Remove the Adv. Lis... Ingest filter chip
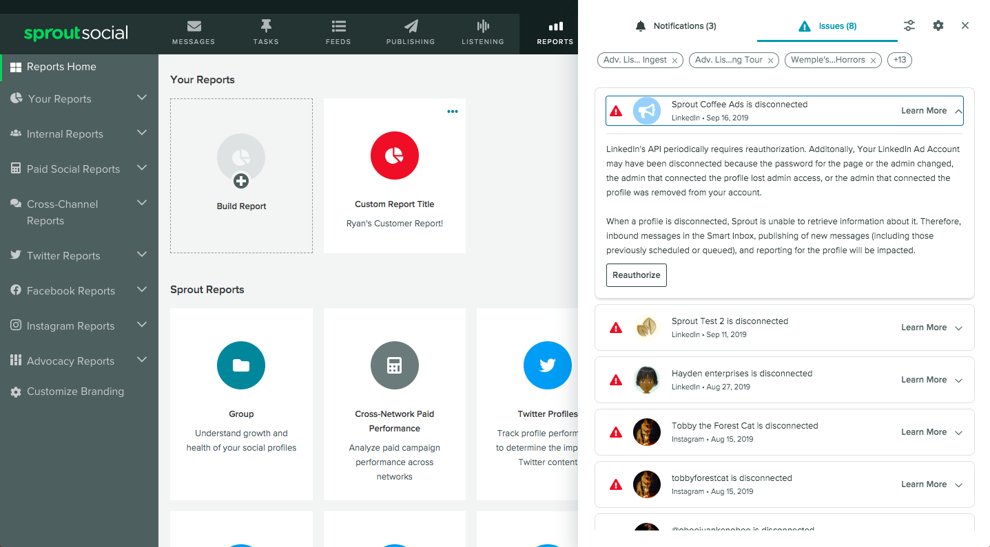 pos(674,61)
